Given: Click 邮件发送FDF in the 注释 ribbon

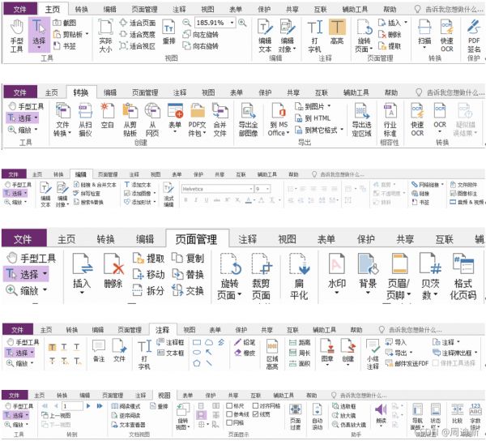Looking at the screenshot, I should point(407,363).
